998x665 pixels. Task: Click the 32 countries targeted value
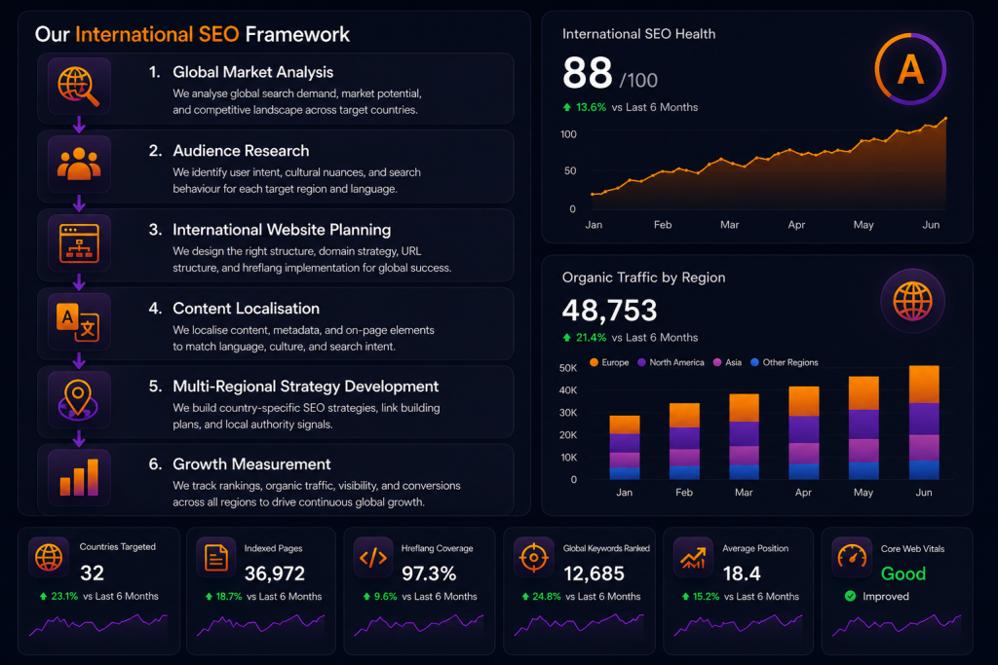click(x=92, y=573)
